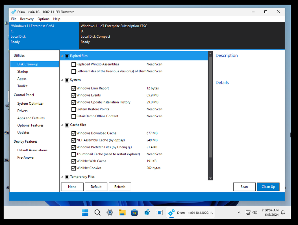Check System Restore Points

pos(73,109)
